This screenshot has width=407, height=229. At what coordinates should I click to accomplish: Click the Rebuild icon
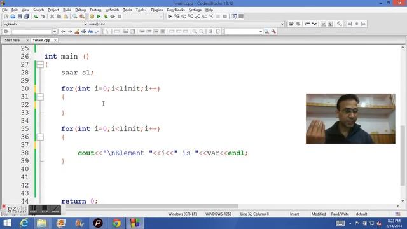pos(113,17)
